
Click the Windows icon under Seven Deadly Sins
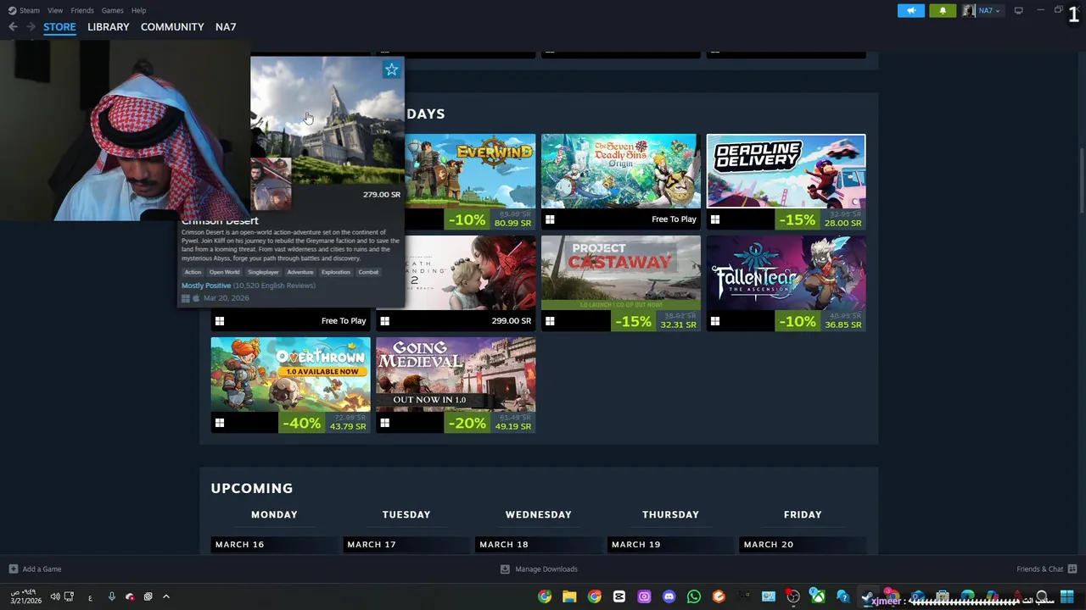pos(550,219)
